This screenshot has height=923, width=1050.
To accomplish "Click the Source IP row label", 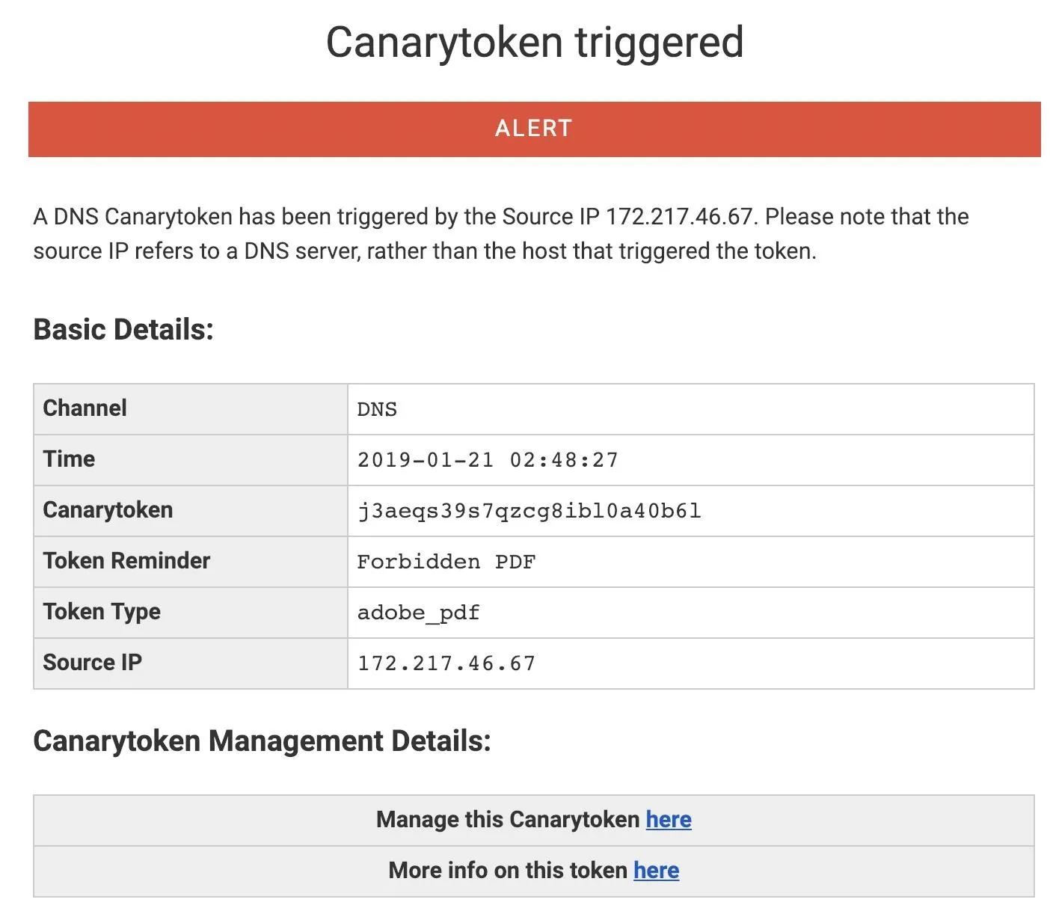I will click(93, 663).
